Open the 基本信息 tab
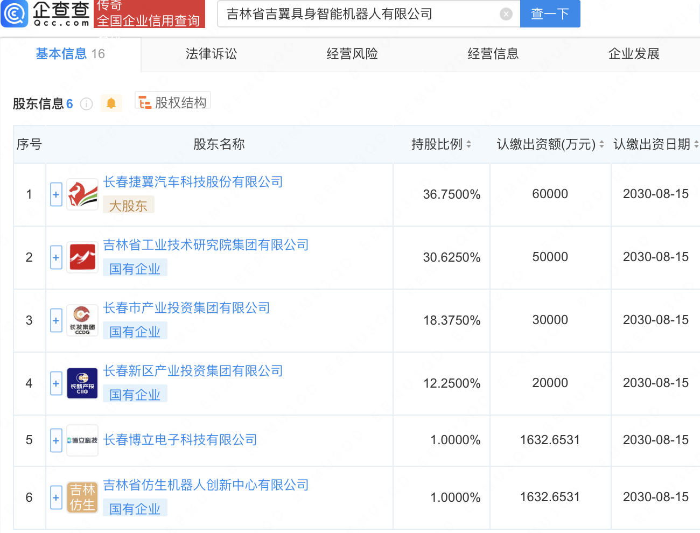 point(71,54)
